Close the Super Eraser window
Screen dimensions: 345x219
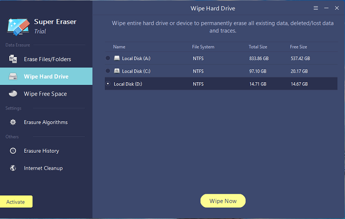coord(337,8)
